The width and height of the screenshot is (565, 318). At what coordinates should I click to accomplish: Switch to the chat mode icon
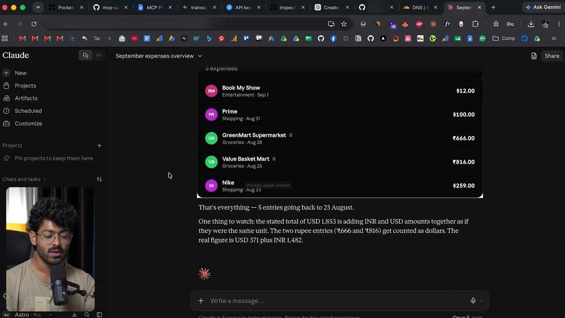86,55
